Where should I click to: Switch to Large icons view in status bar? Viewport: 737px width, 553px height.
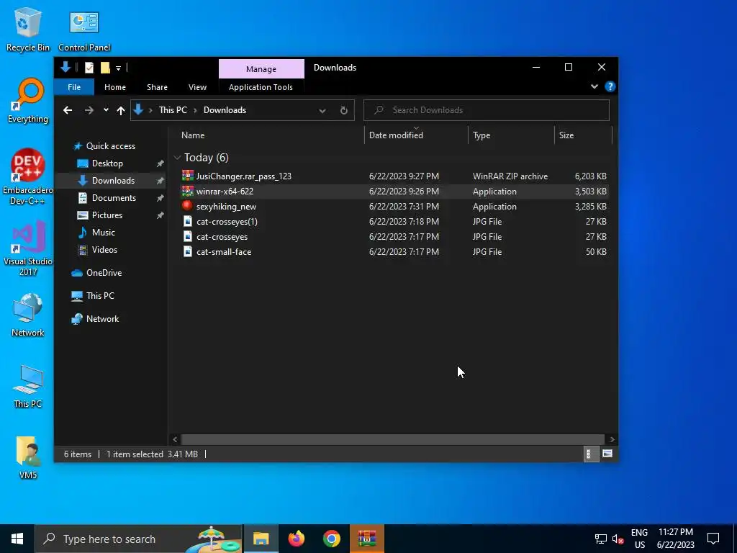tap(607, 454)
